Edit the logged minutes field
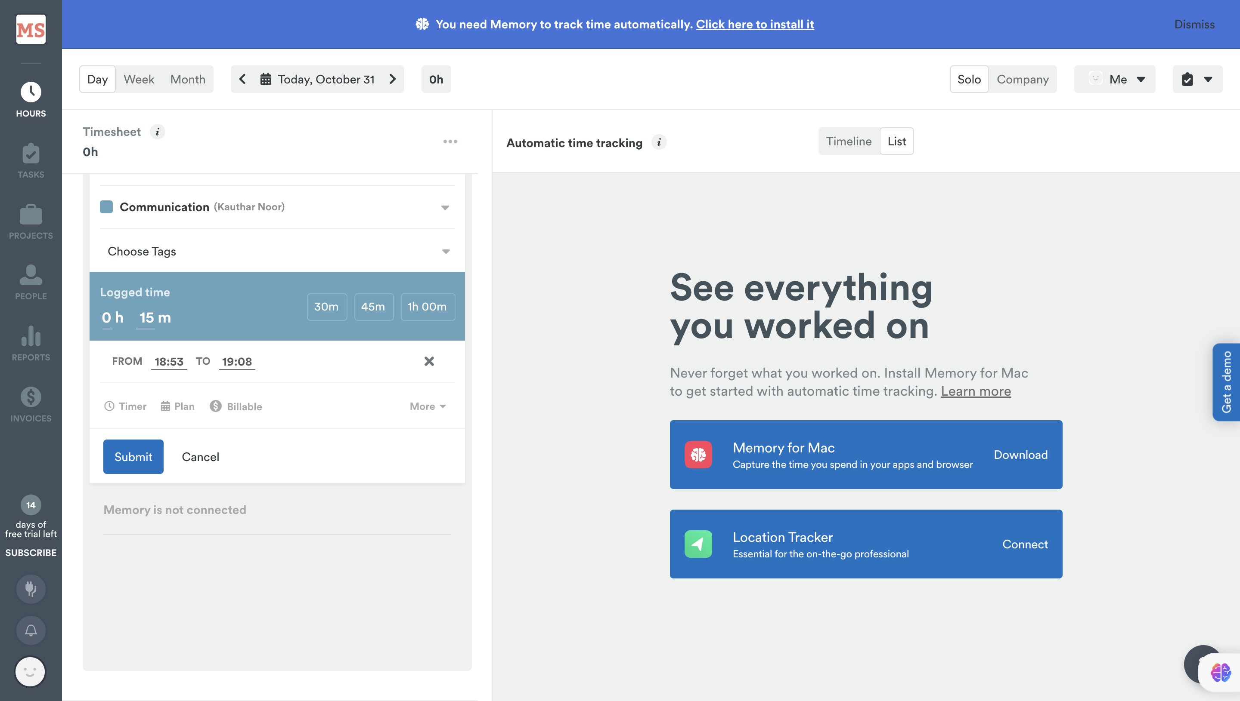Viewport: 1240px width, 701px height. coord(146,318)
